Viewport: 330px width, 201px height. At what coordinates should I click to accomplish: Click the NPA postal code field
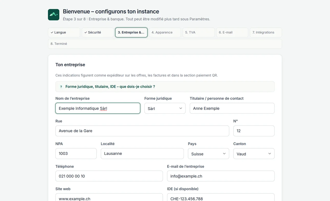click(x=76, y=154)
